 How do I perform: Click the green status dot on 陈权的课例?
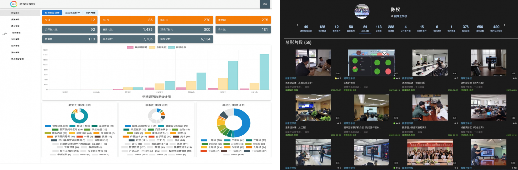coord(394,78)
